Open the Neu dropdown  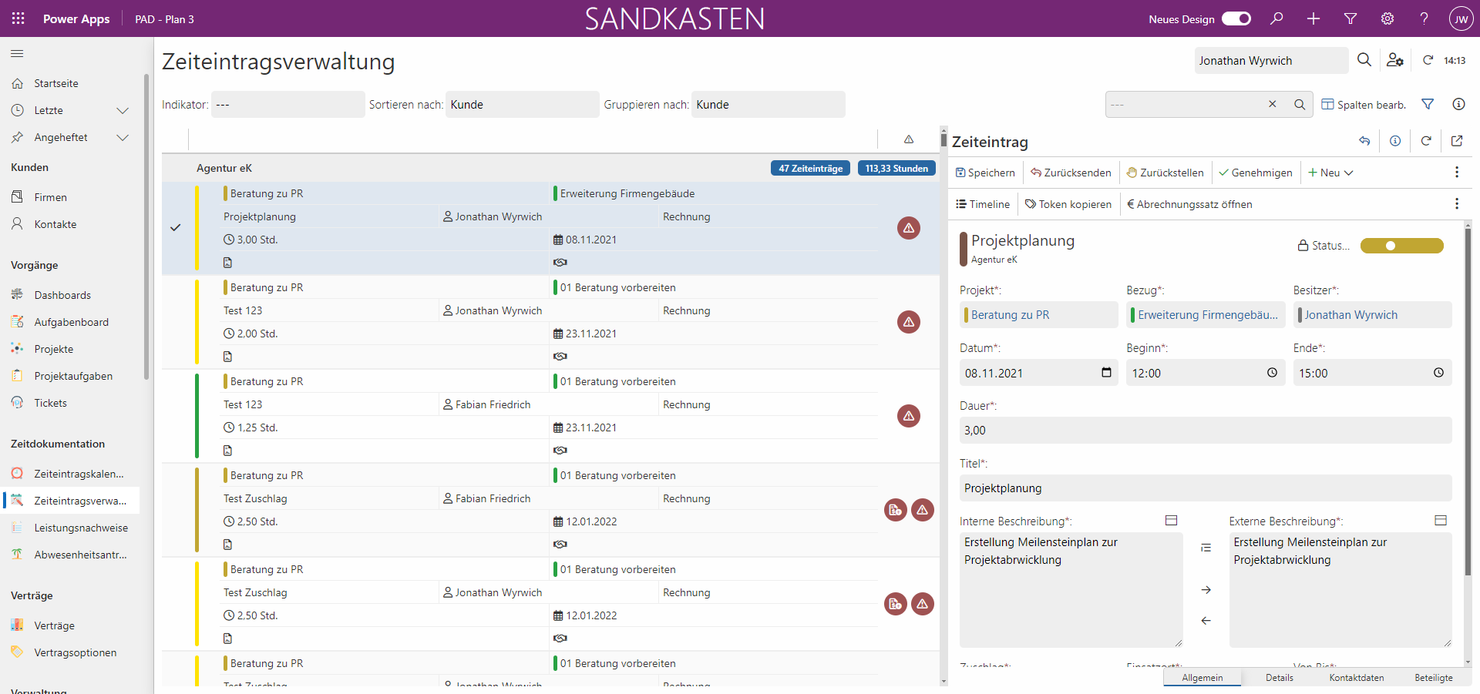tap(1331, 173)
